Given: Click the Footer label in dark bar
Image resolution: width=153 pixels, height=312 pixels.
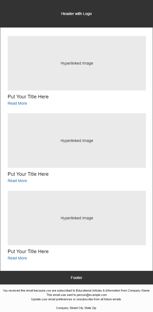Looking at the screenshot, I should pyautogui.click(x=76, y=278).
